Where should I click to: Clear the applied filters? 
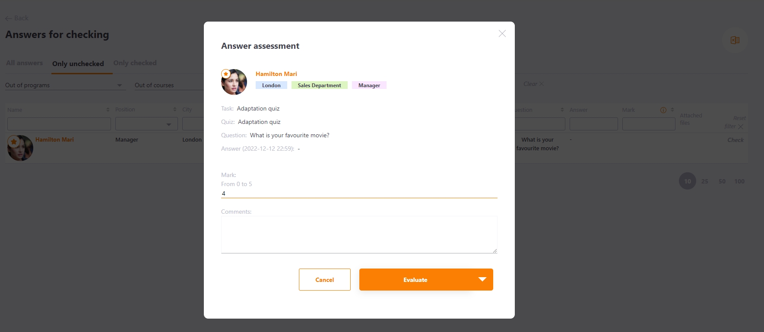pyautogui.click(x=533, y=84)
